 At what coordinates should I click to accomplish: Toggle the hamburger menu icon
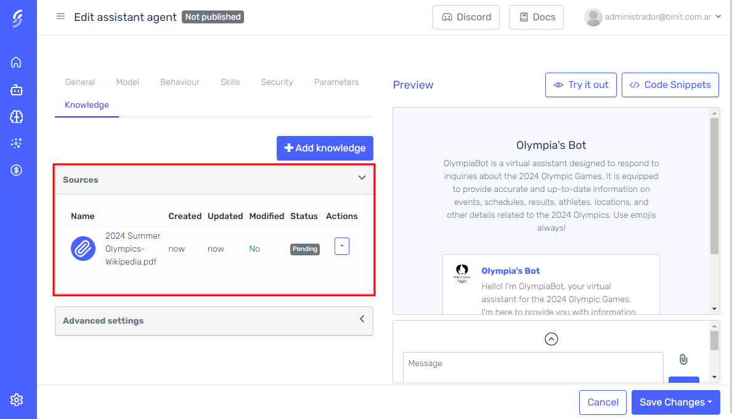pos(60,17)
